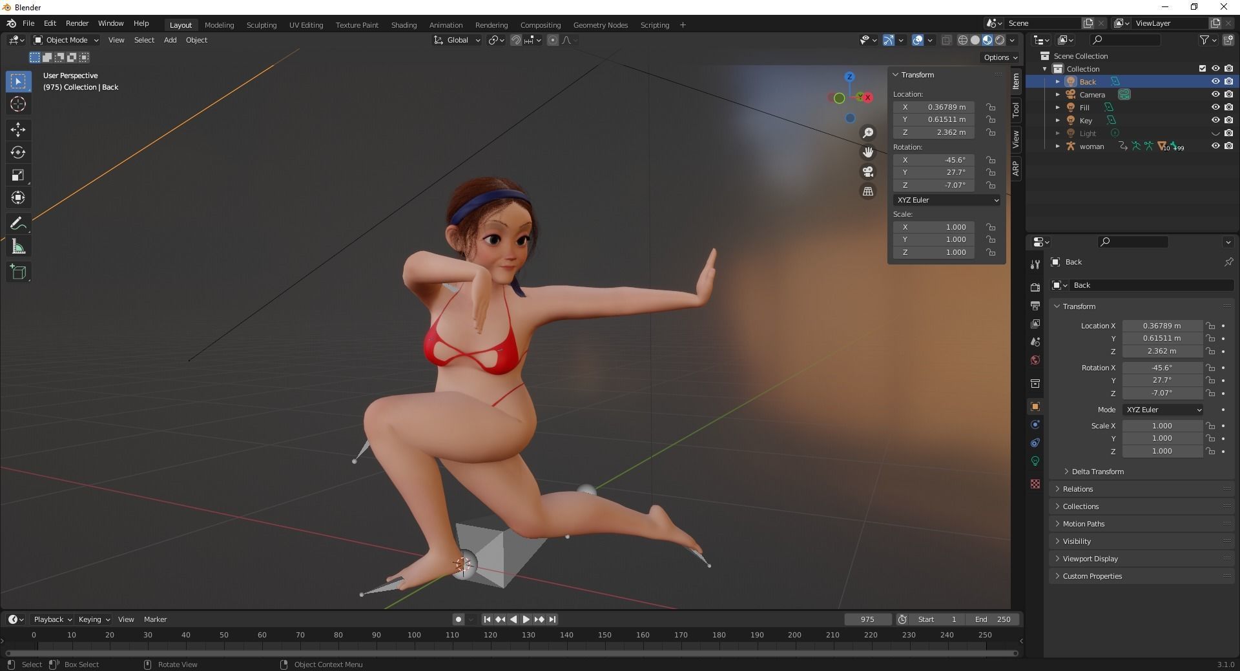This screenshot has width=1240, height=671.
Task: Open the Playback popover in timeline
Action: (x=52, y=619)
